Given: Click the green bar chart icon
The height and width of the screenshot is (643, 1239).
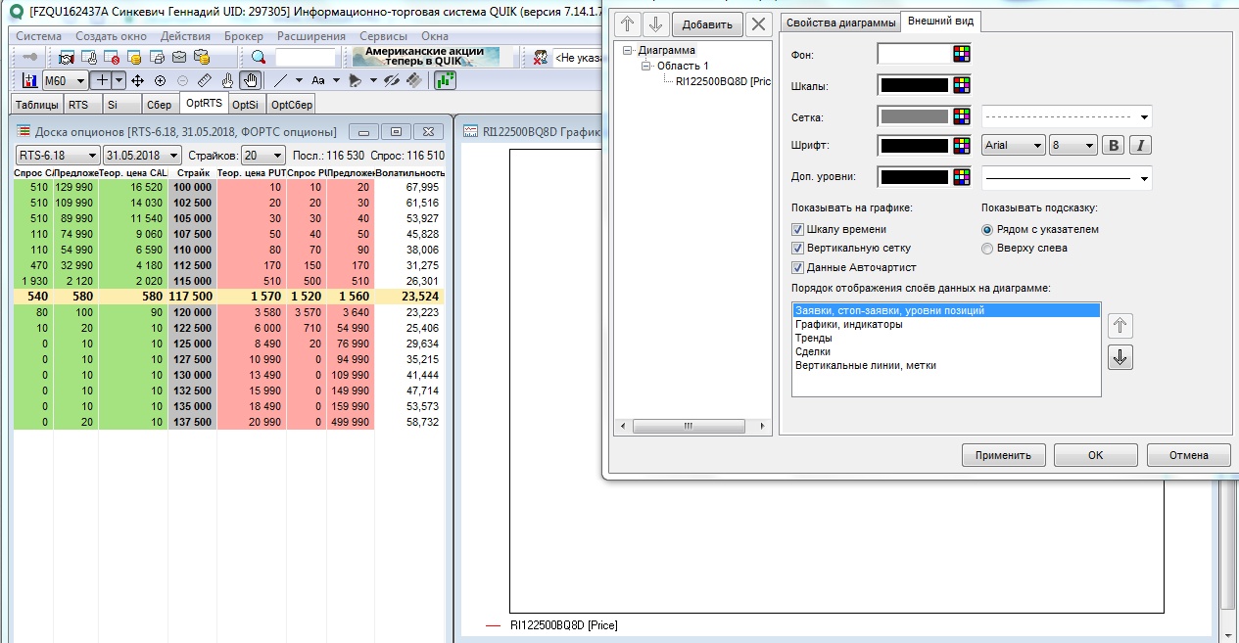Looking at the screenshot, I should pyautogui.click(x=446, y=80).
